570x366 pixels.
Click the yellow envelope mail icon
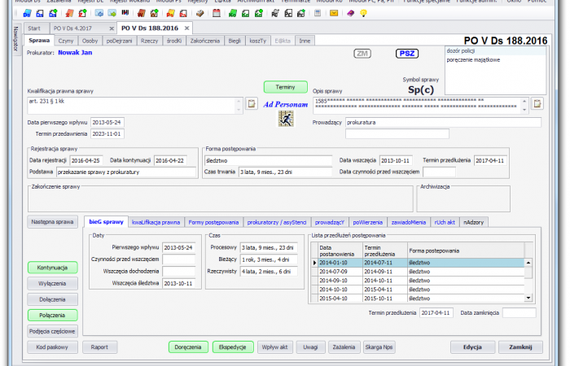(x=334, y=14)
